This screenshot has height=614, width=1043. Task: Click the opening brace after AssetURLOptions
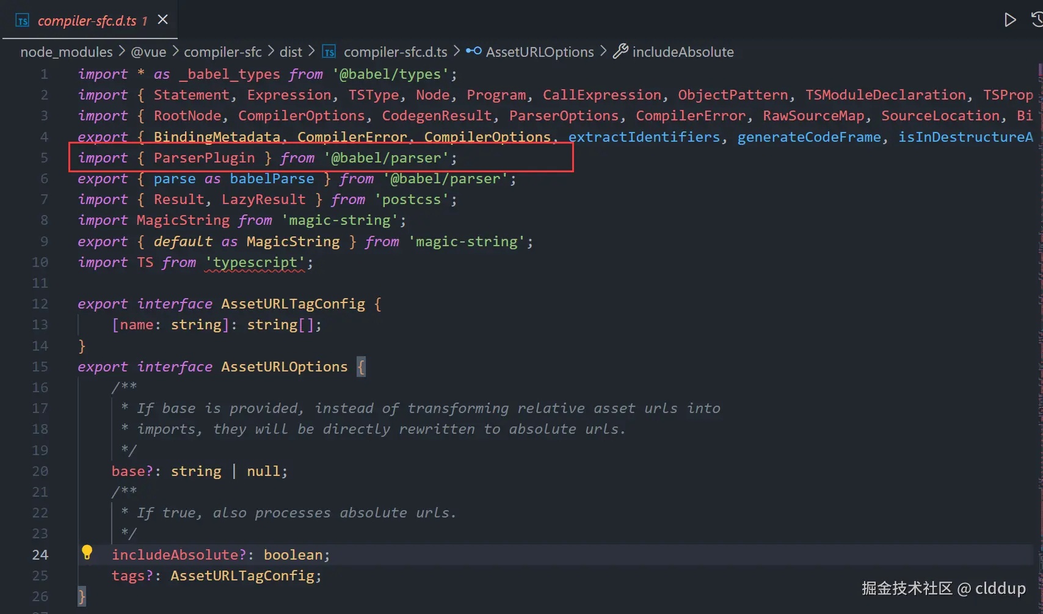(361, 367)
